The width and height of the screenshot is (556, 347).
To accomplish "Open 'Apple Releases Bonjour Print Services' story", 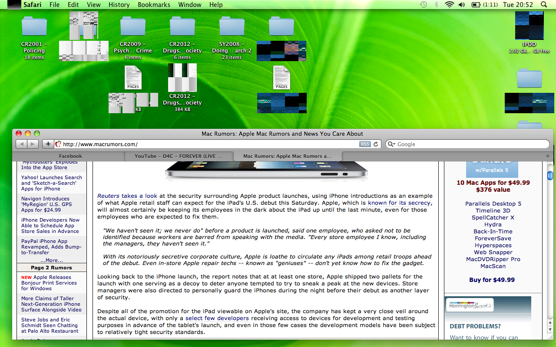I will point(49,283).
